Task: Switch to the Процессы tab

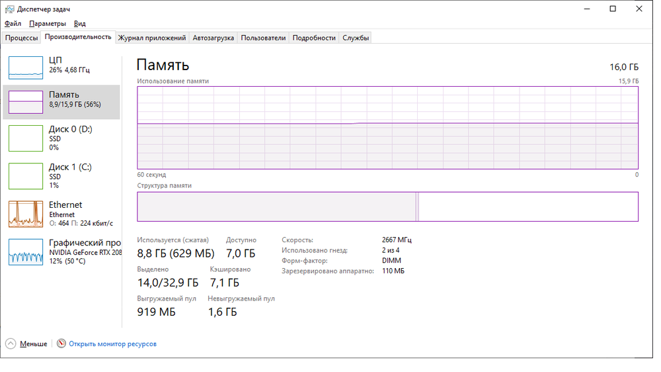Action: coord(21,38)
